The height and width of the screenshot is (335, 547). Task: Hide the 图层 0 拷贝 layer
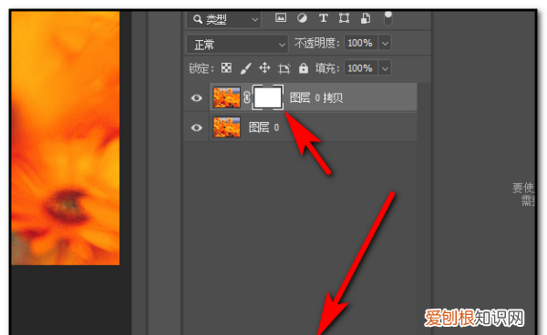(196, 97)
